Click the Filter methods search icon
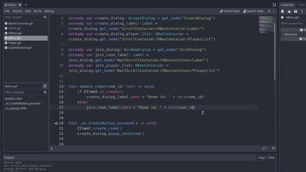This screenshot has height=172, width=306. tap(45, 92)
